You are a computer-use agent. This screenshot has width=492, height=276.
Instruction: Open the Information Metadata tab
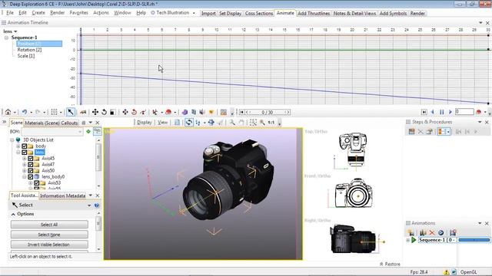(x=63, y=196)
